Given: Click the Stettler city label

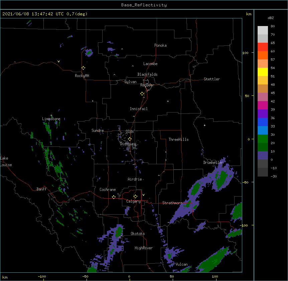Looking at the screenshot, I should click(212, 79).
